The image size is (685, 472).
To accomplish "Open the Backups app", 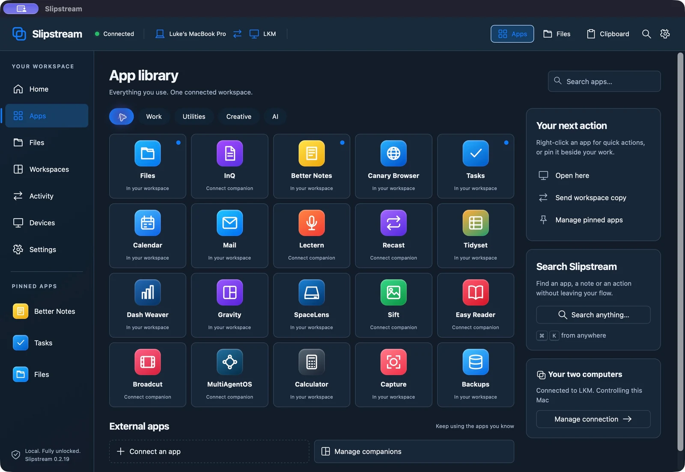I will (x=475, y=375).
